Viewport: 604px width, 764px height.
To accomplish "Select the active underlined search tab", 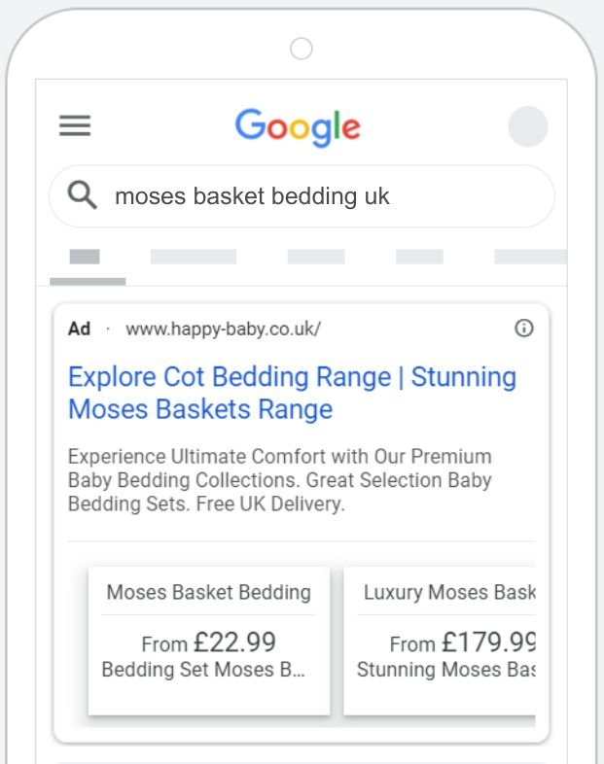I will [x=86, y=258].
